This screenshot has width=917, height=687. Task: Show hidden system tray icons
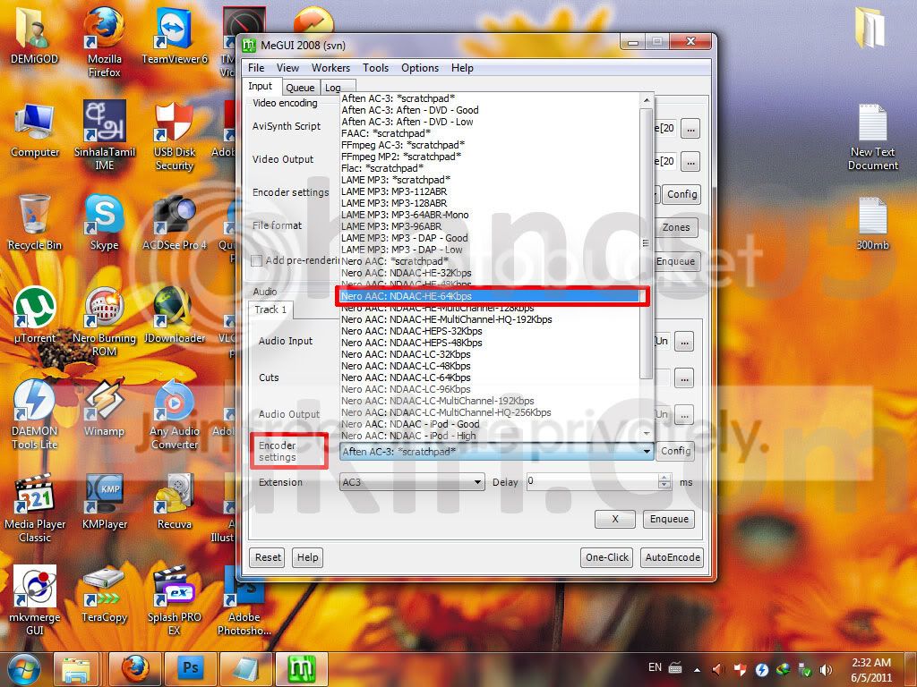[697, 669]
